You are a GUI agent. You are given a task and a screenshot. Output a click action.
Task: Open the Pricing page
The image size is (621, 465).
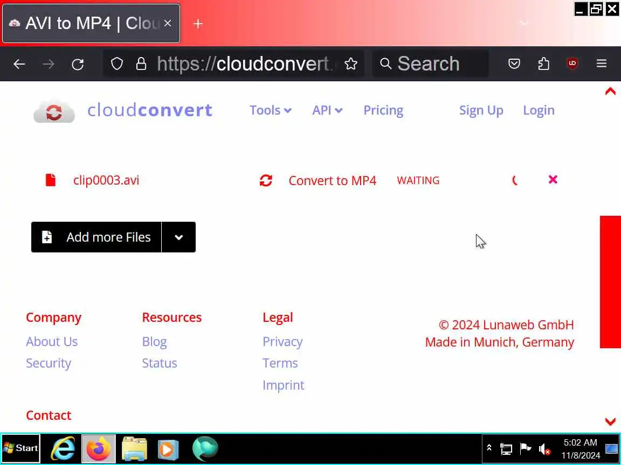tap(383, 110)
